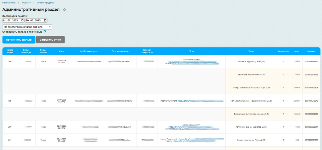322x150 pixels.
Task: Click the start date field 01.09.2025
Action: (11, 20)
